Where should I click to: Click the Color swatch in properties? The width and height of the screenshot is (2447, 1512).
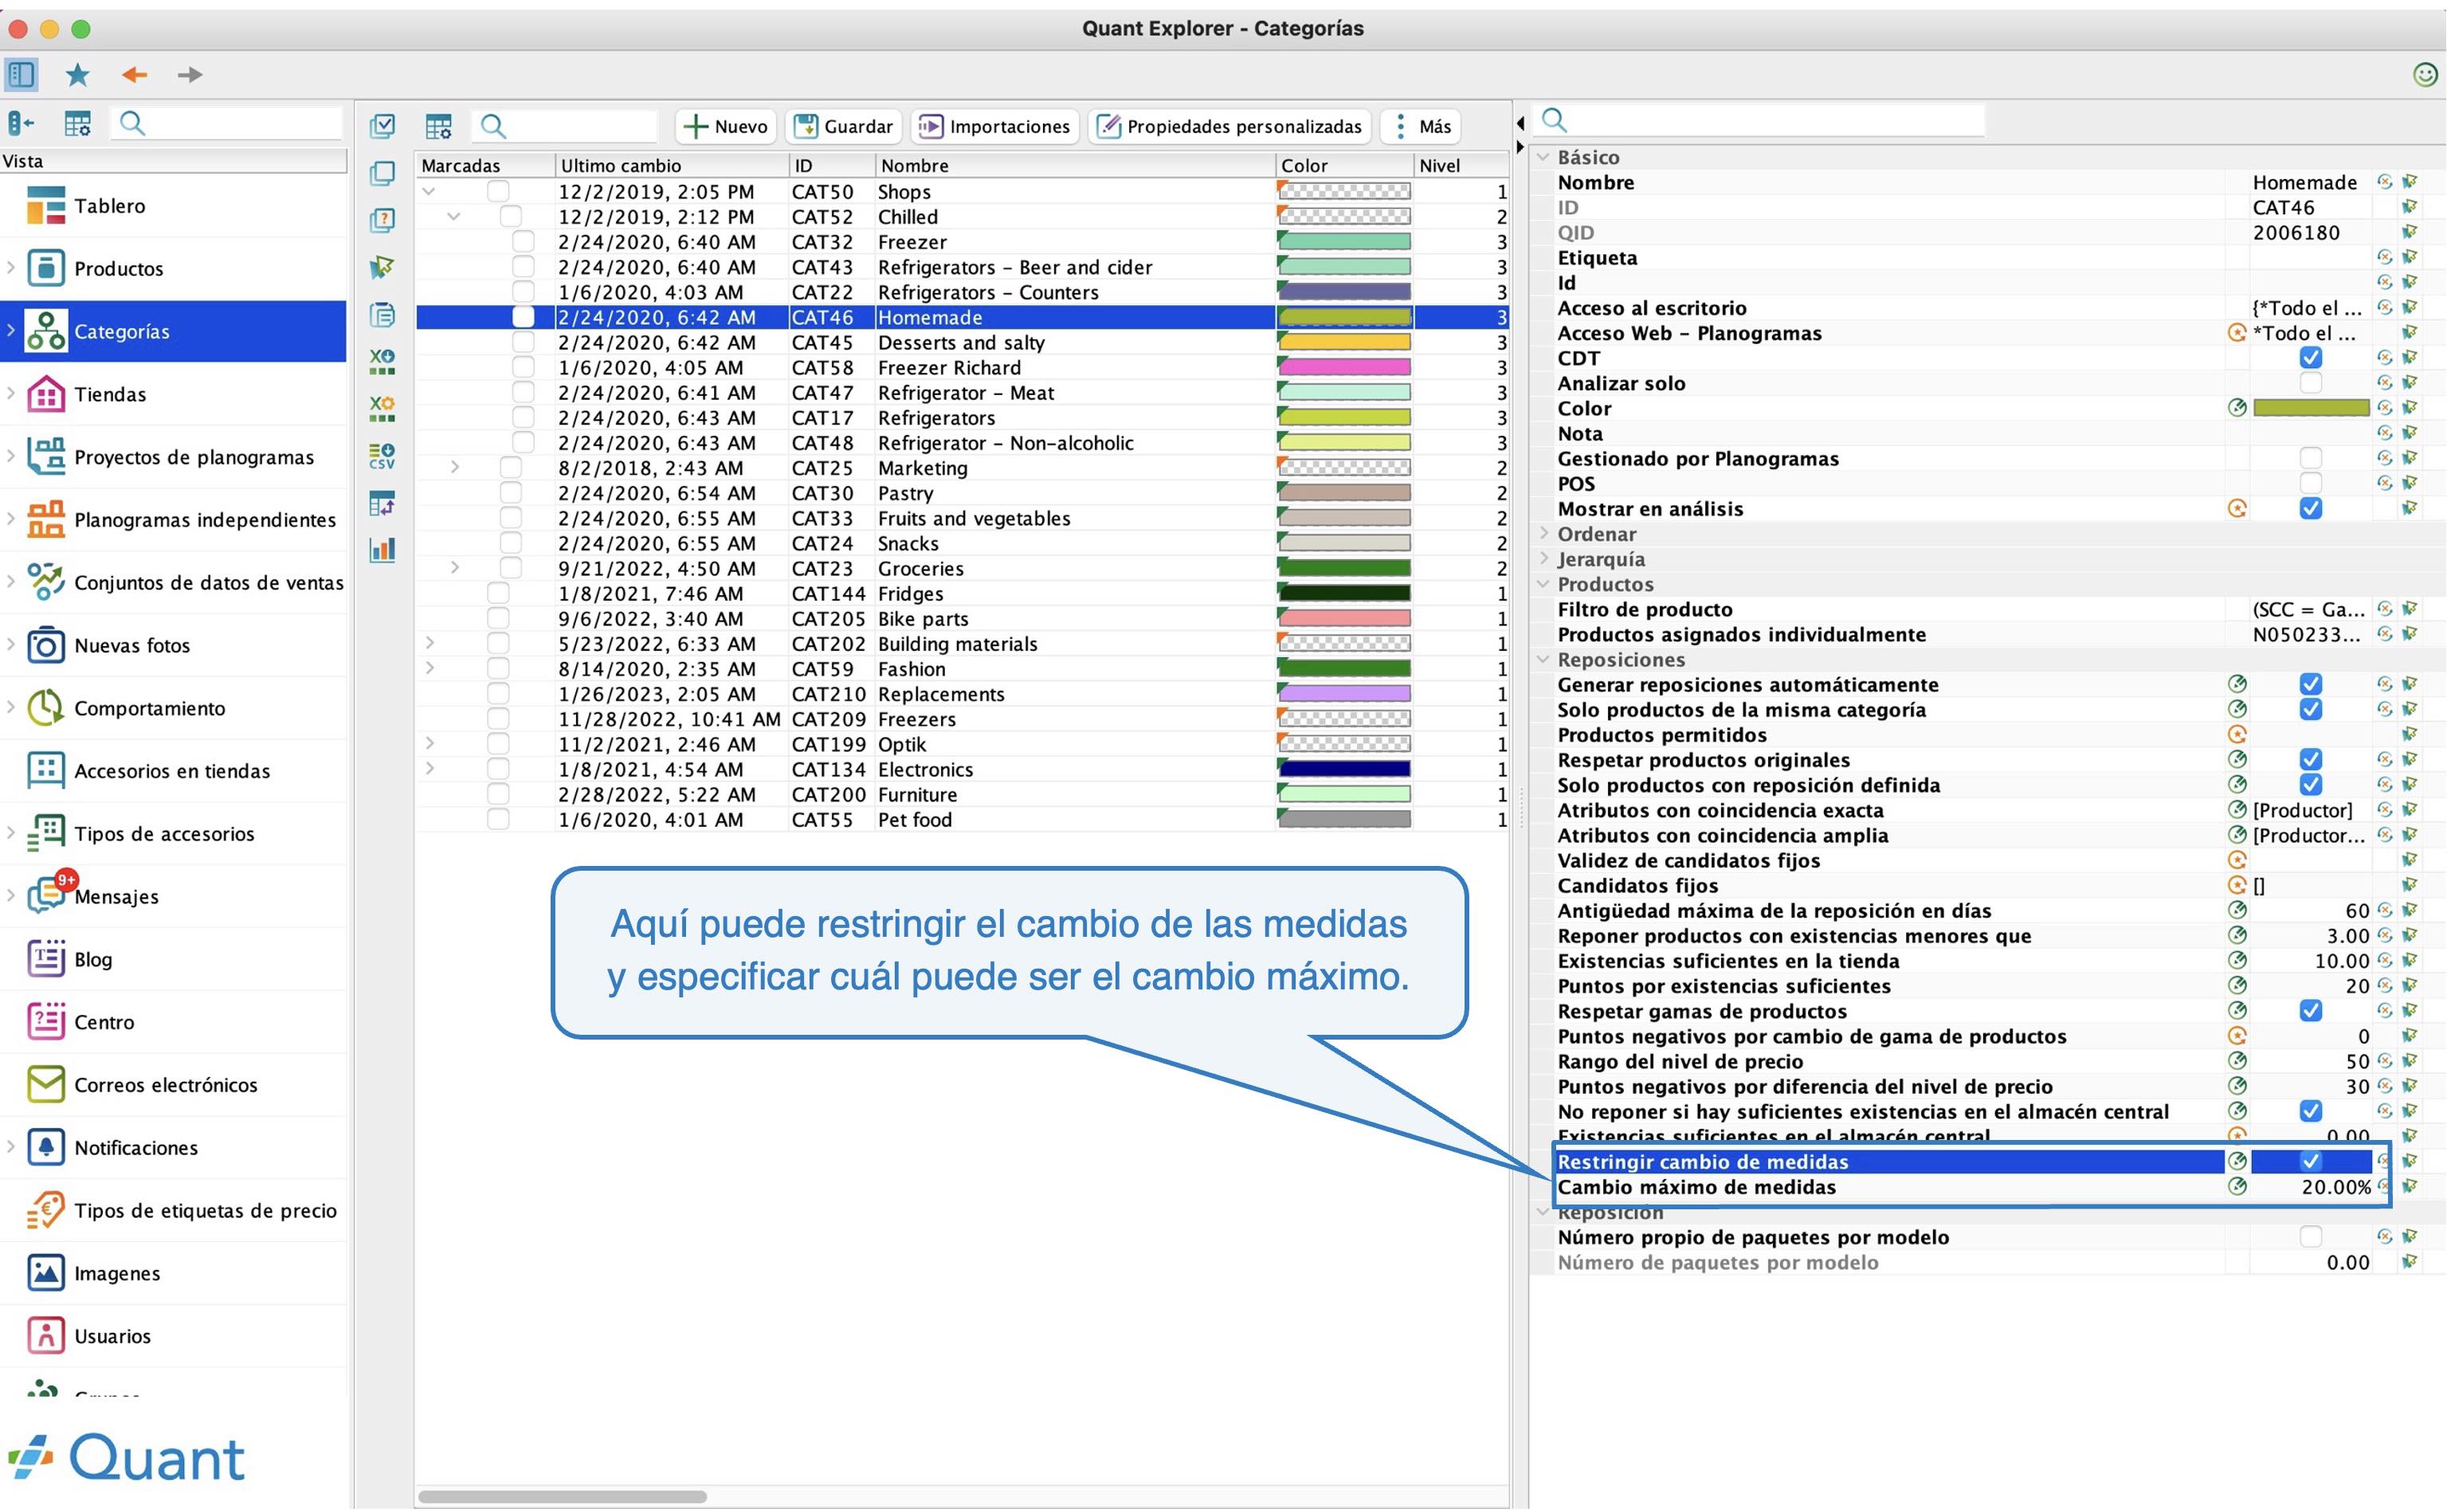tap(2310, 408)
